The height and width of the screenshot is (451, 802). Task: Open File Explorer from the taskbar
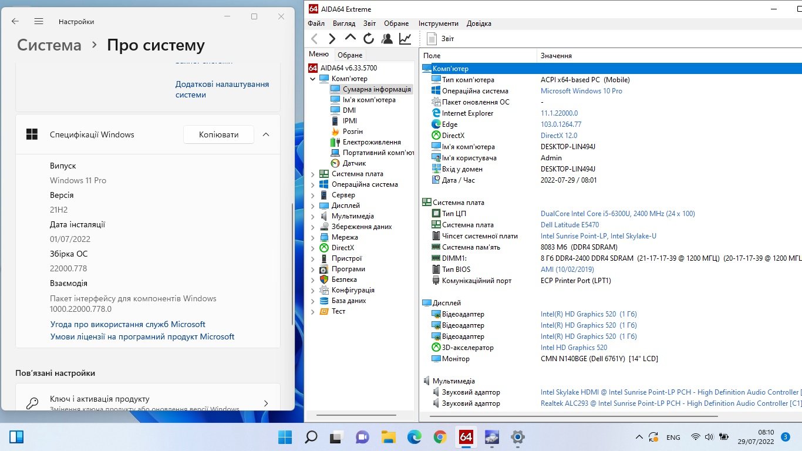[389, 437]
